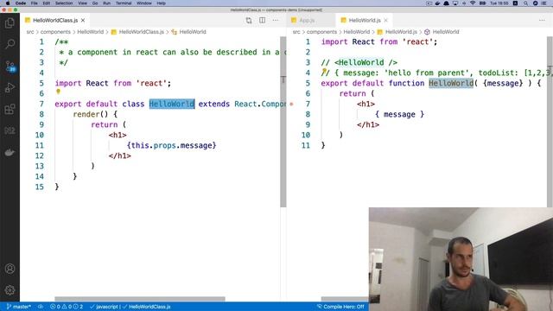Click the left editor vertical scrollbar
This screenshot has width=553, height=311.
pyautogui.click(x=283, y=122)
